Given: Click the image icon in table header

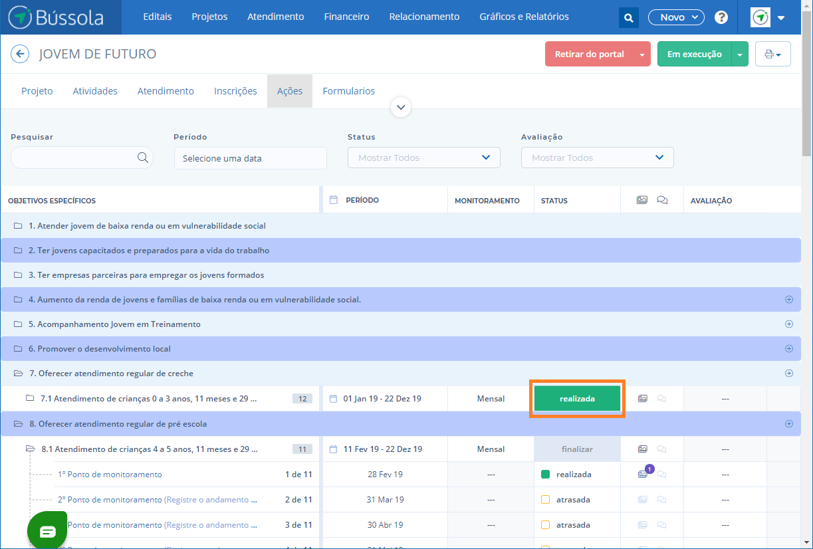Looking at the screenshot, I should pyautogui.click(x=641, y=199).
